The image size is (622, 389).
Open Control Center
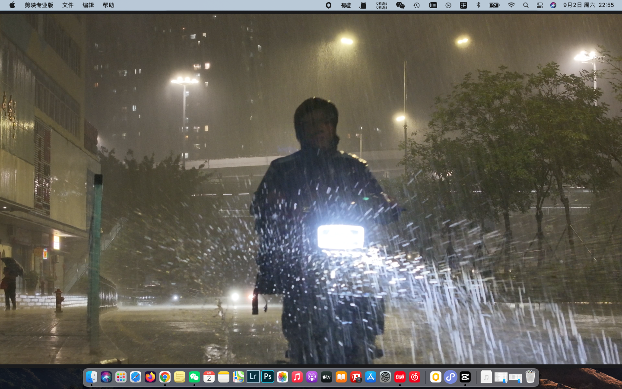540,5
